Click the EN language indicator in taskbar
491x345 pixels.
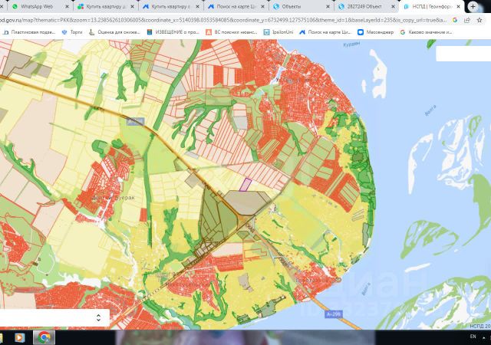pos(473,337)
